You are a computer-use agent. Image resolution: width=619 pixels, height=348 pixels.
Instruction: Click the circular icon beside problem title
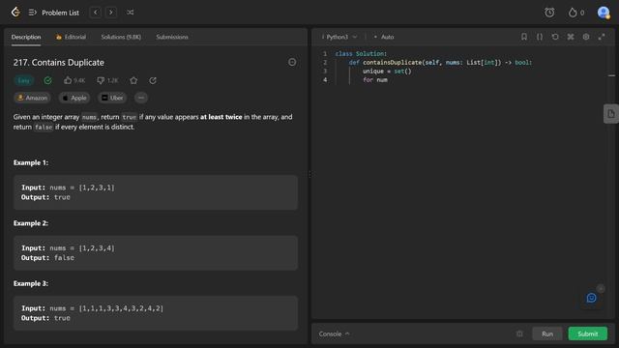click(292, 62)
